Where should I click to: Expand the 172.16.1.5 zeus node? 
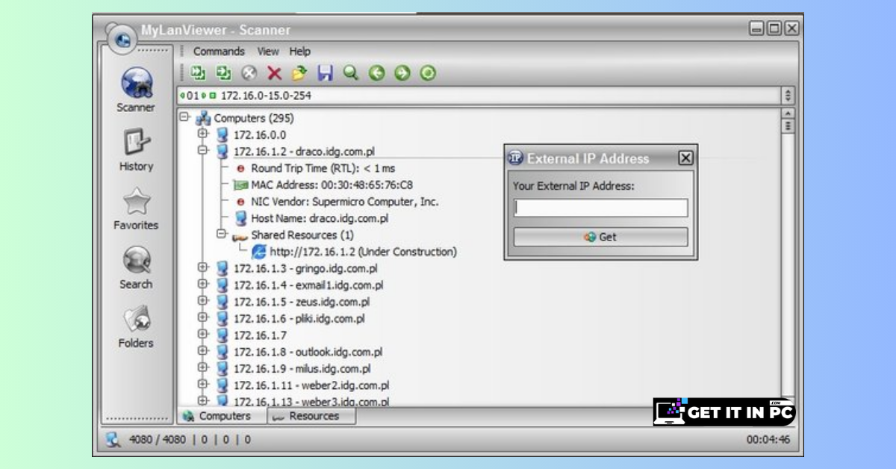[x=202, y=301]
